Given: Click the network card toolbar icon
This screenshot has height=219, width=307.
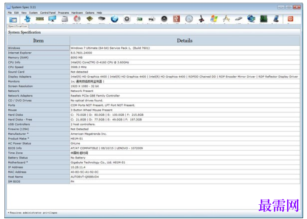Looking at the screenshot, I should click(139, 19).
